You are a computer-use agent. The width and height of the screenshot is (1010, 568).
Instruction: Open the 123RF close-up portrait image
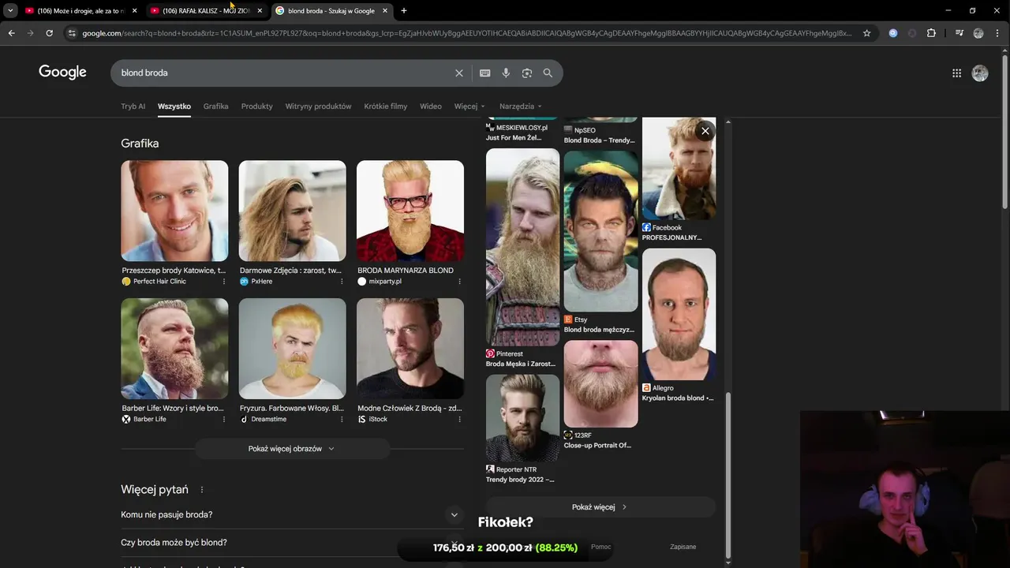click(600, 384)
